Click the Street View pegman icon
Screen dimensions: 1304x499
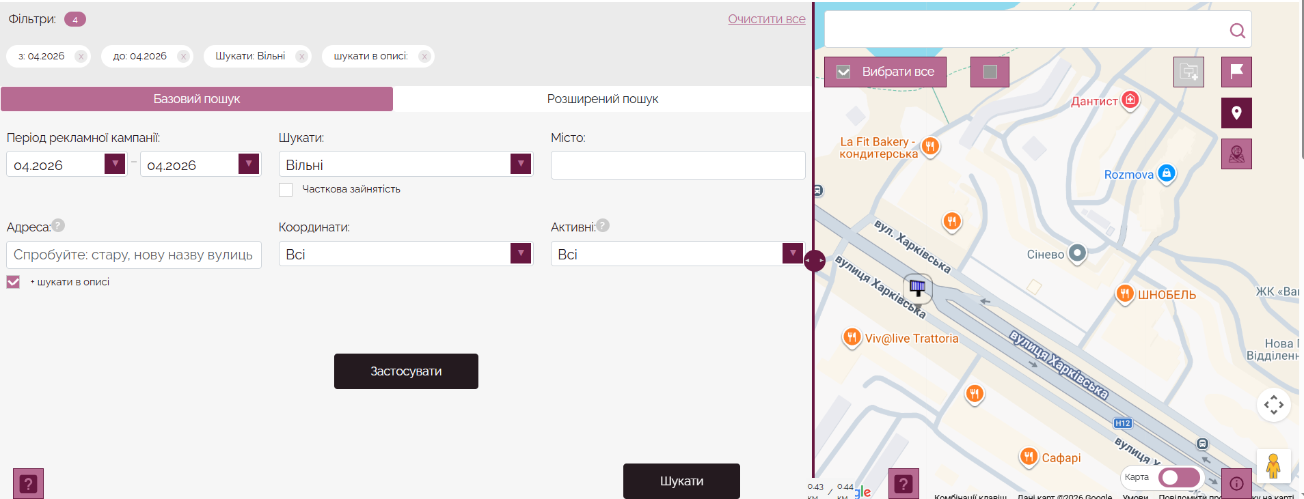click(x=1273, y=466)
